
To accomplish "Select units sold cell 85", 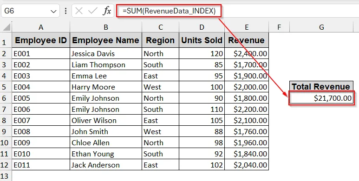I will click(202, 65).
